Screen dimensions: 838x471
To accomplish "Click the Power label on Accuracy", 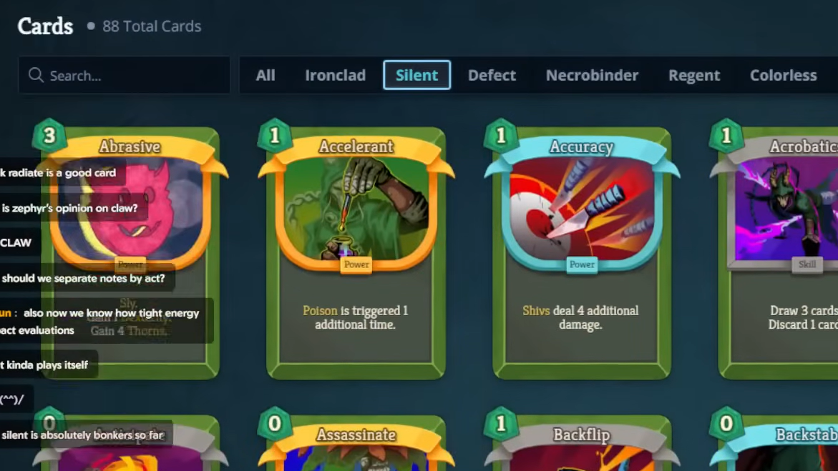I will pos(582,264).
